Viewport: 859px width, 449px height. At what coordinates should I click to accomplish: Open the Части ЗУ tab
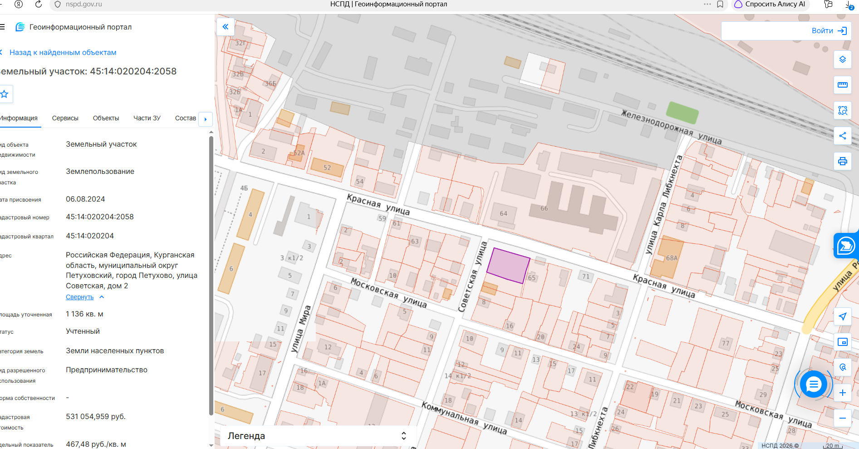tap(147, 118)
